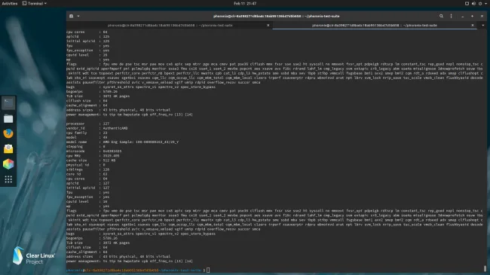Image resolution: width=490 pixels, height=275 pixels.
Task: Close the first terminal tab
Action: pos(268,26)
